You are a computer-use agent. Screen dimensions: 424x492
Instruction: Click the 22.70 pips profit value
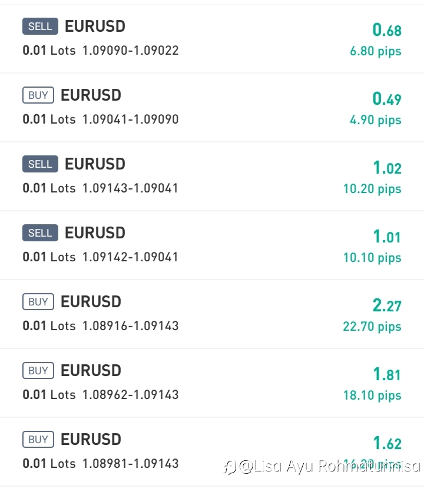coord(372,327)
